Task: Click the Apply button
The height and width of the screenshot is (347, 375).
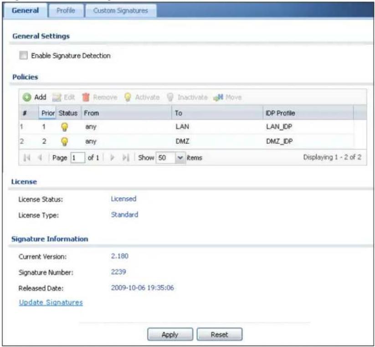Action: point(170,334)
